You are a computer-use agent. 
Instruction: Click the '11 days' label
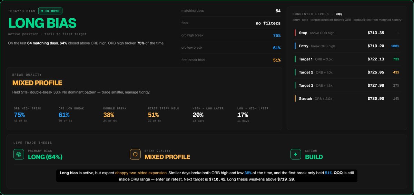243,121
